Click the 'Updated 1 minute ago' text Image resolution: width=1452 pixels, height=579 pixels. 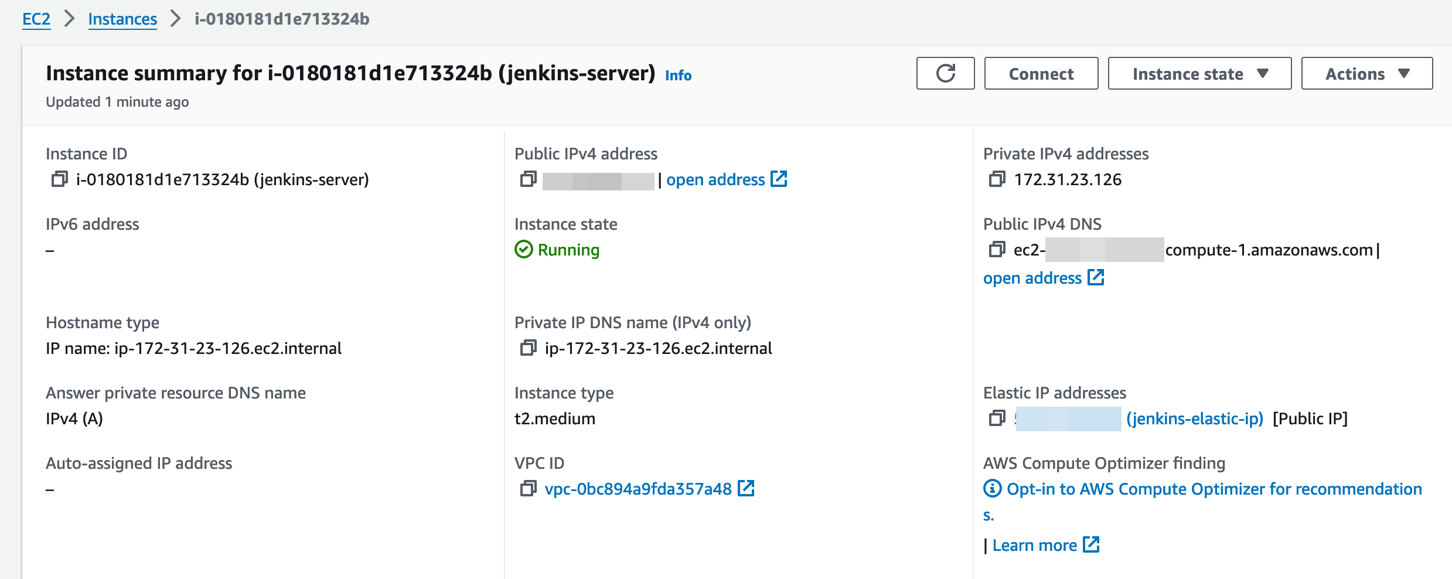pyautogui.click(x=117, y=102)
